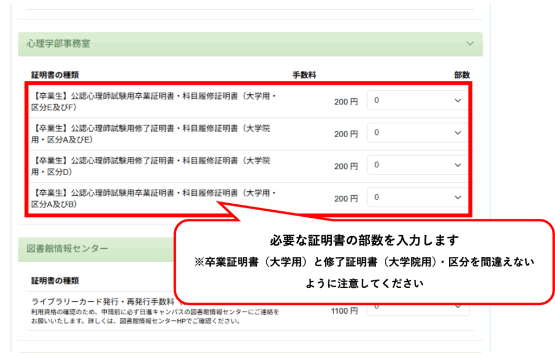The image size is (555, 356).
Task: Click the library note mentioning 図書館情報センターHP
Action: tap(135, 321)
